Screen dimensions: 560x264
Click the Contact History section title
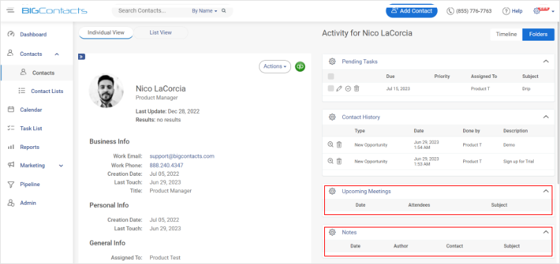tap(361, 117)
